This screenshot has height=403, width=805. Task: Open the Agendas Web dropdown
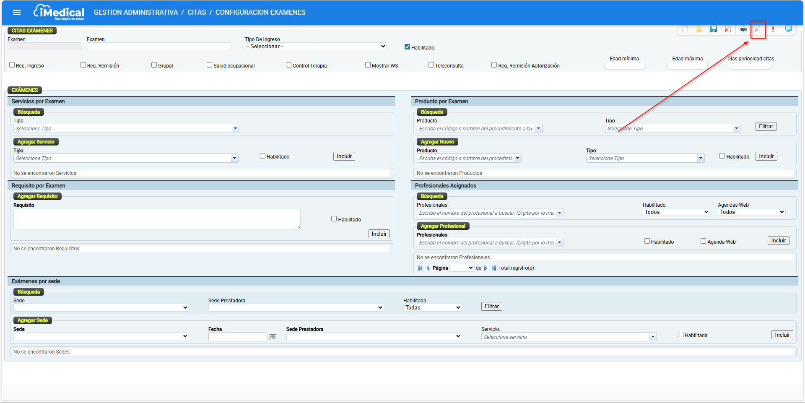(751, 212)
